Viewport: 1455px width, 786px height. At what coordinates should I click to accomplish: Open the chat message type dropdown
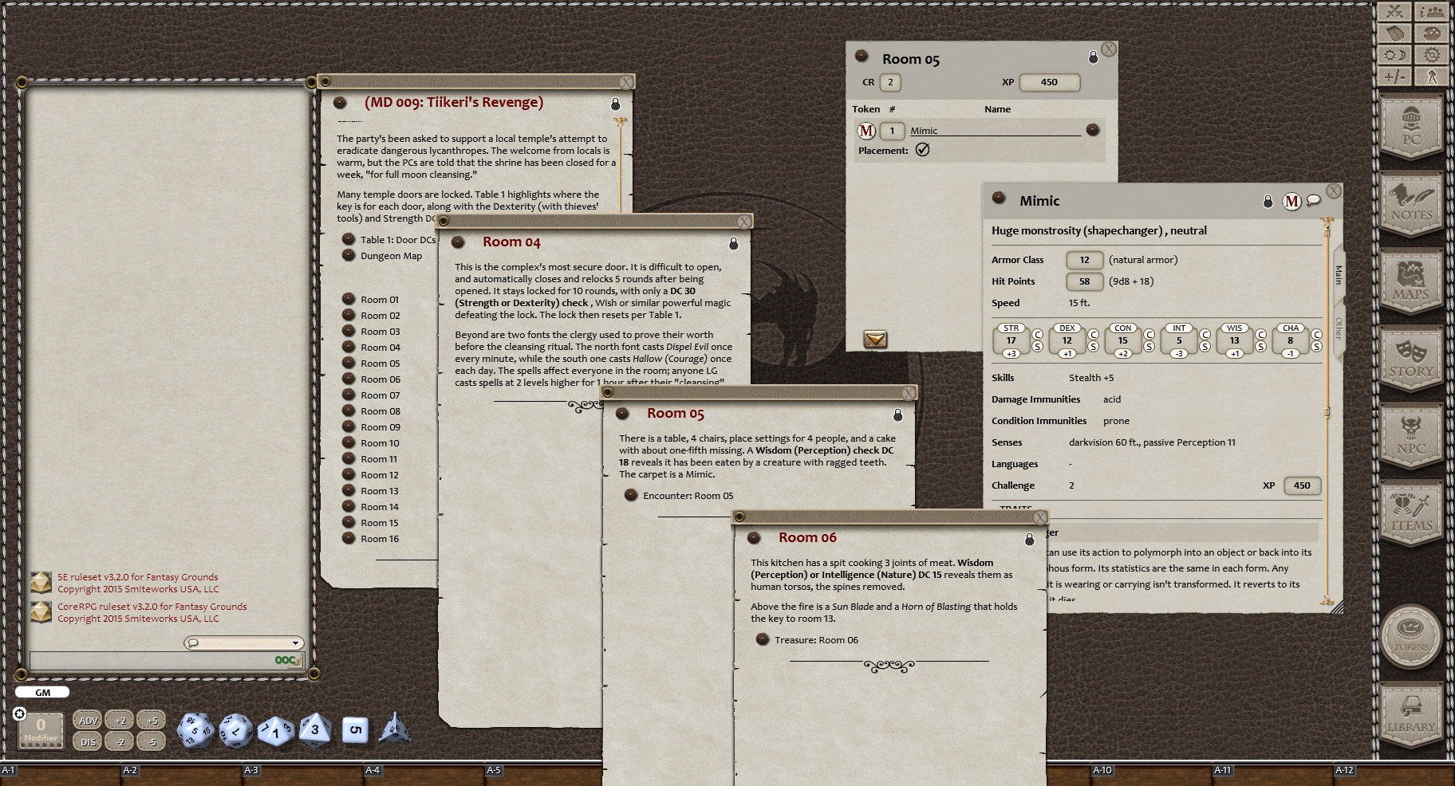point(295,643)
